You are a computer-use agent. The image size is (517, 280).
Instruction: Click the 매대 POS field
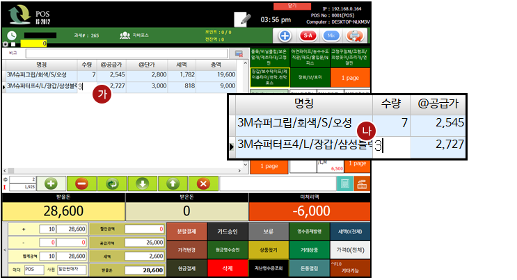(34, 270)
